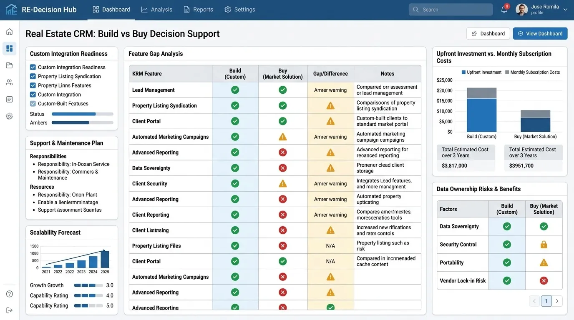Open the users icon in left sidebar
The width and height of the screenshot is (574, 320).
[x=9, y=82]
